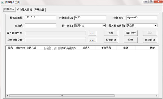Click the 数据库地址 input field
The width and height of the screenshot is (163, 99).
[41, 18]
